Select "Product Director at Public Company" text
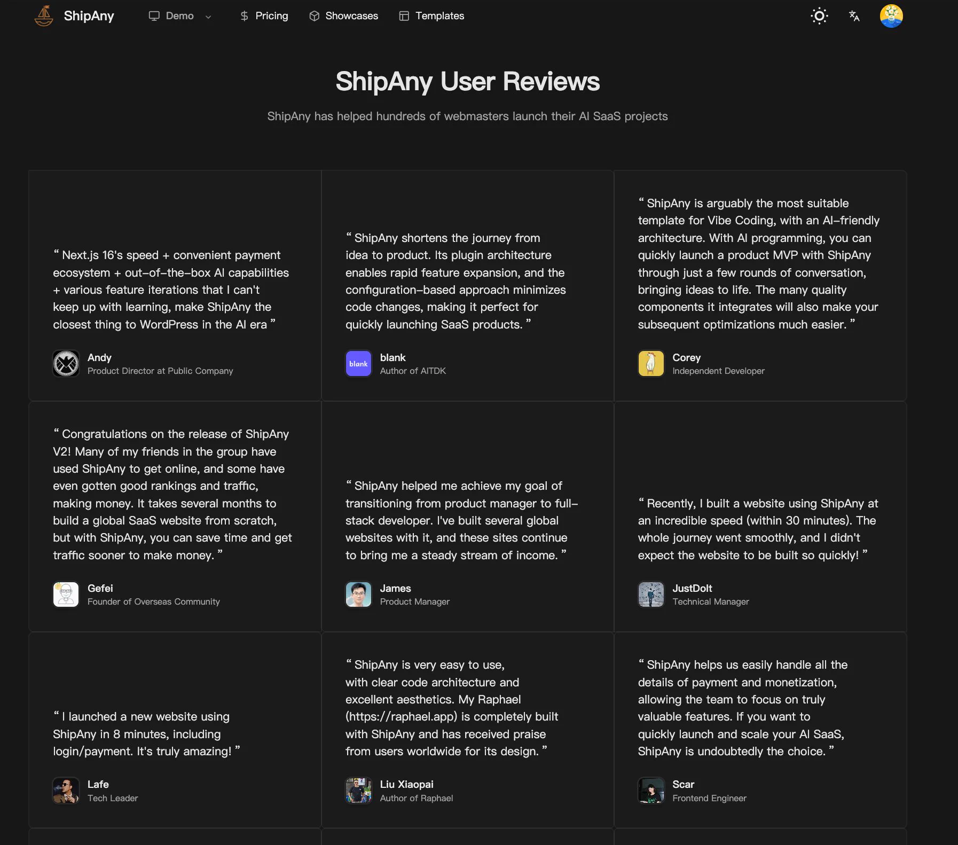Image resolution: width=958 pixels, height=845 pixels. [160, 371]
